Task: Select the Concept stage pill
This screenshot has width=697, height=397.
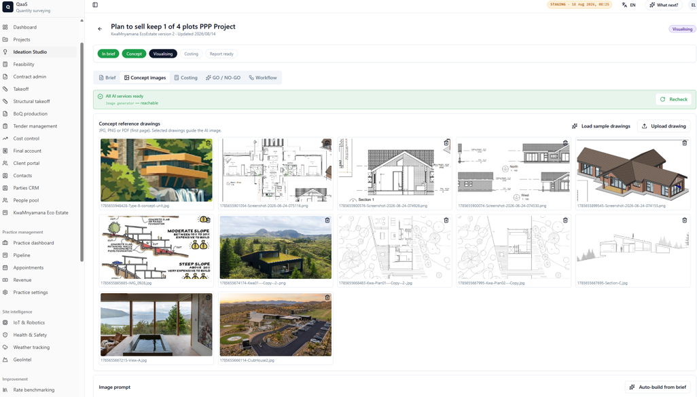Action: [134, 54]
